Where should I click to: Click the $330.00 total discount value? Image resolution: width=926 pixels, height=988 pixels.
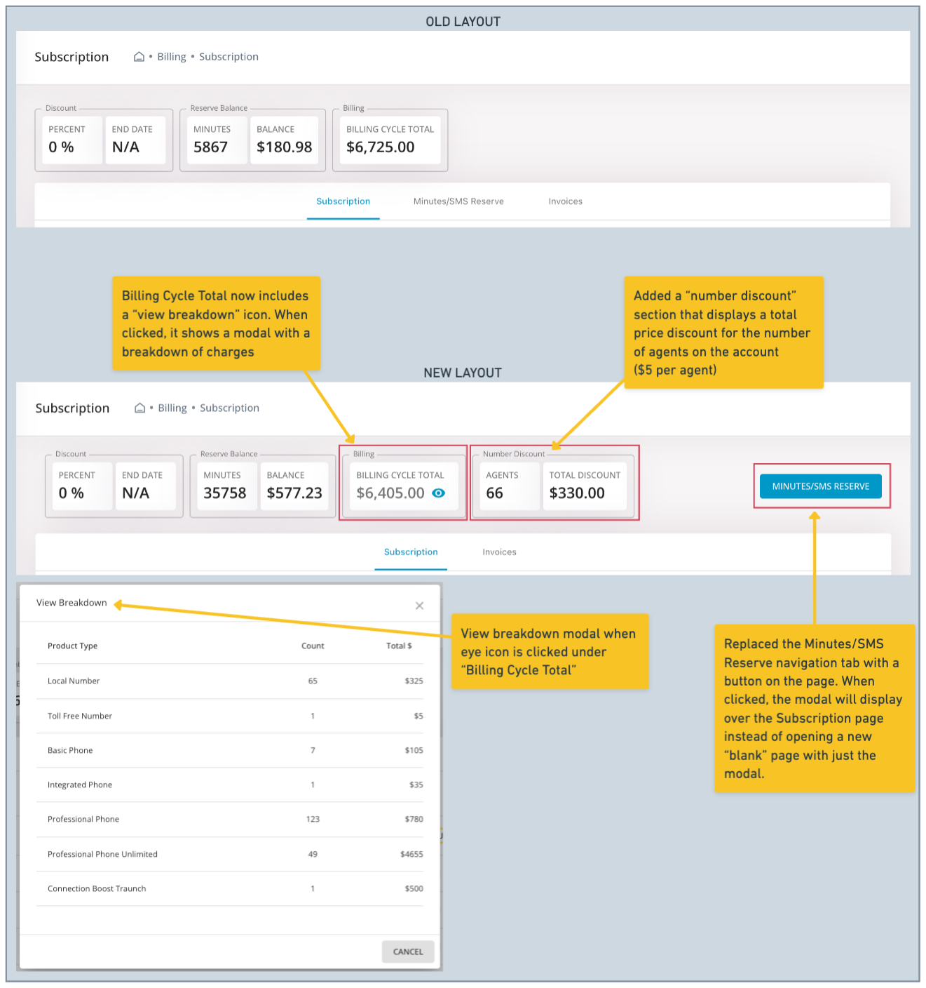tap(577, 493)
